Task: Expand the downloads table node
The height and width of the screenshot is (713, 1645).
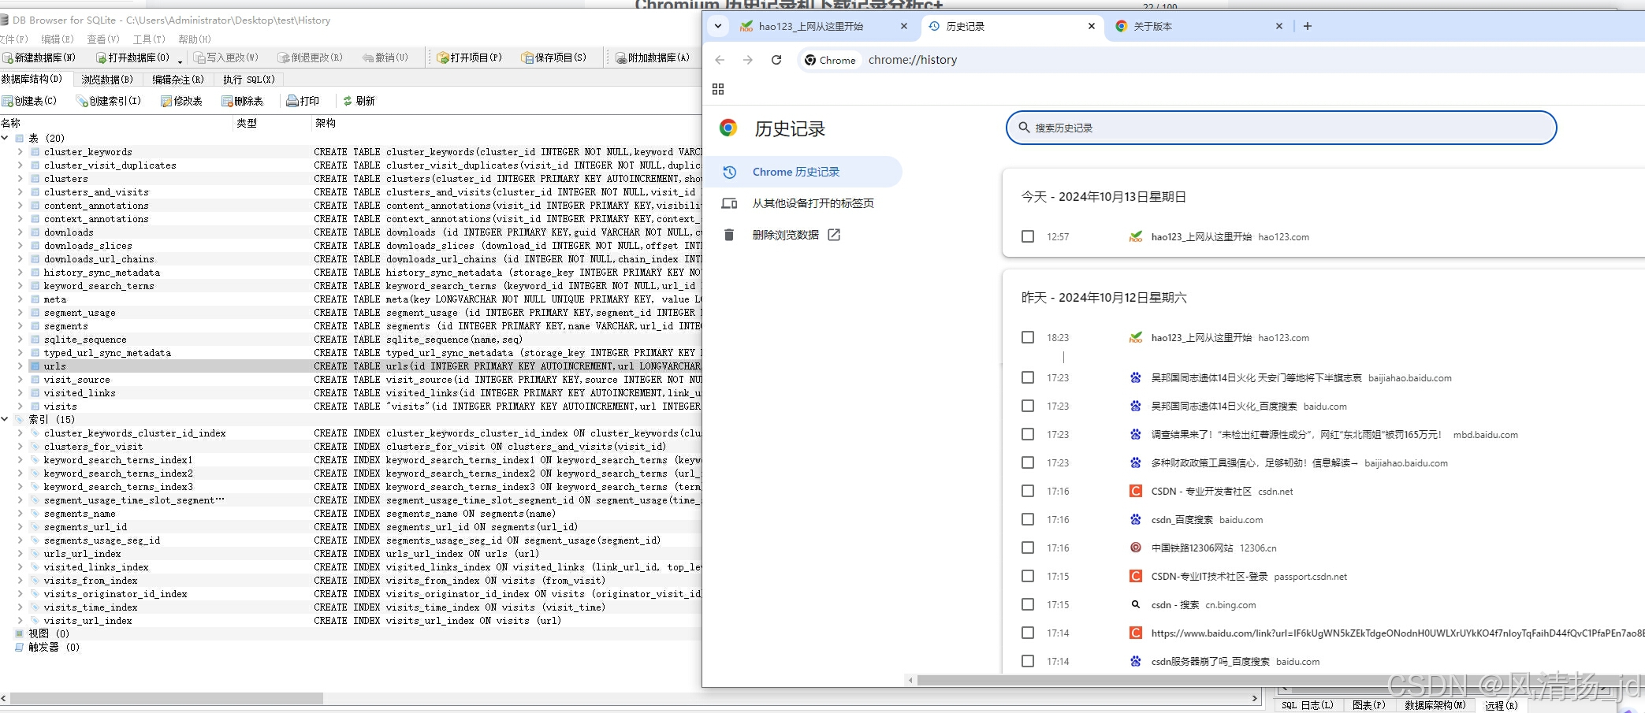Action: pyautogui.click(x=20, y=232)
